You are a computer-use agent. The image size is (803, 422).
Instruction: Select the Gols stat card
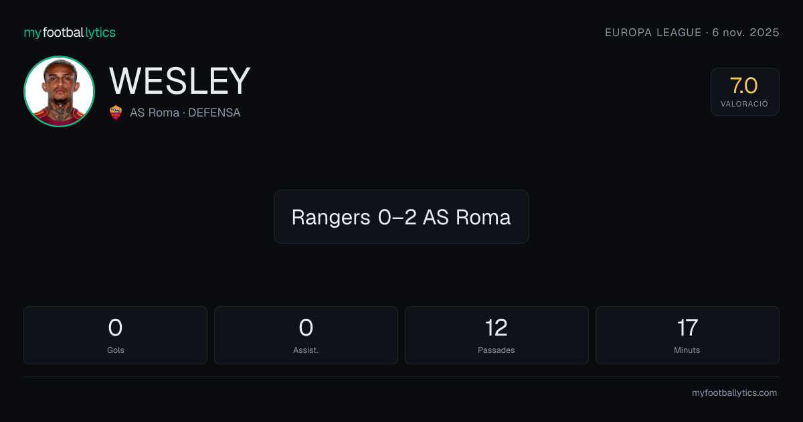[x=115, y=335]
